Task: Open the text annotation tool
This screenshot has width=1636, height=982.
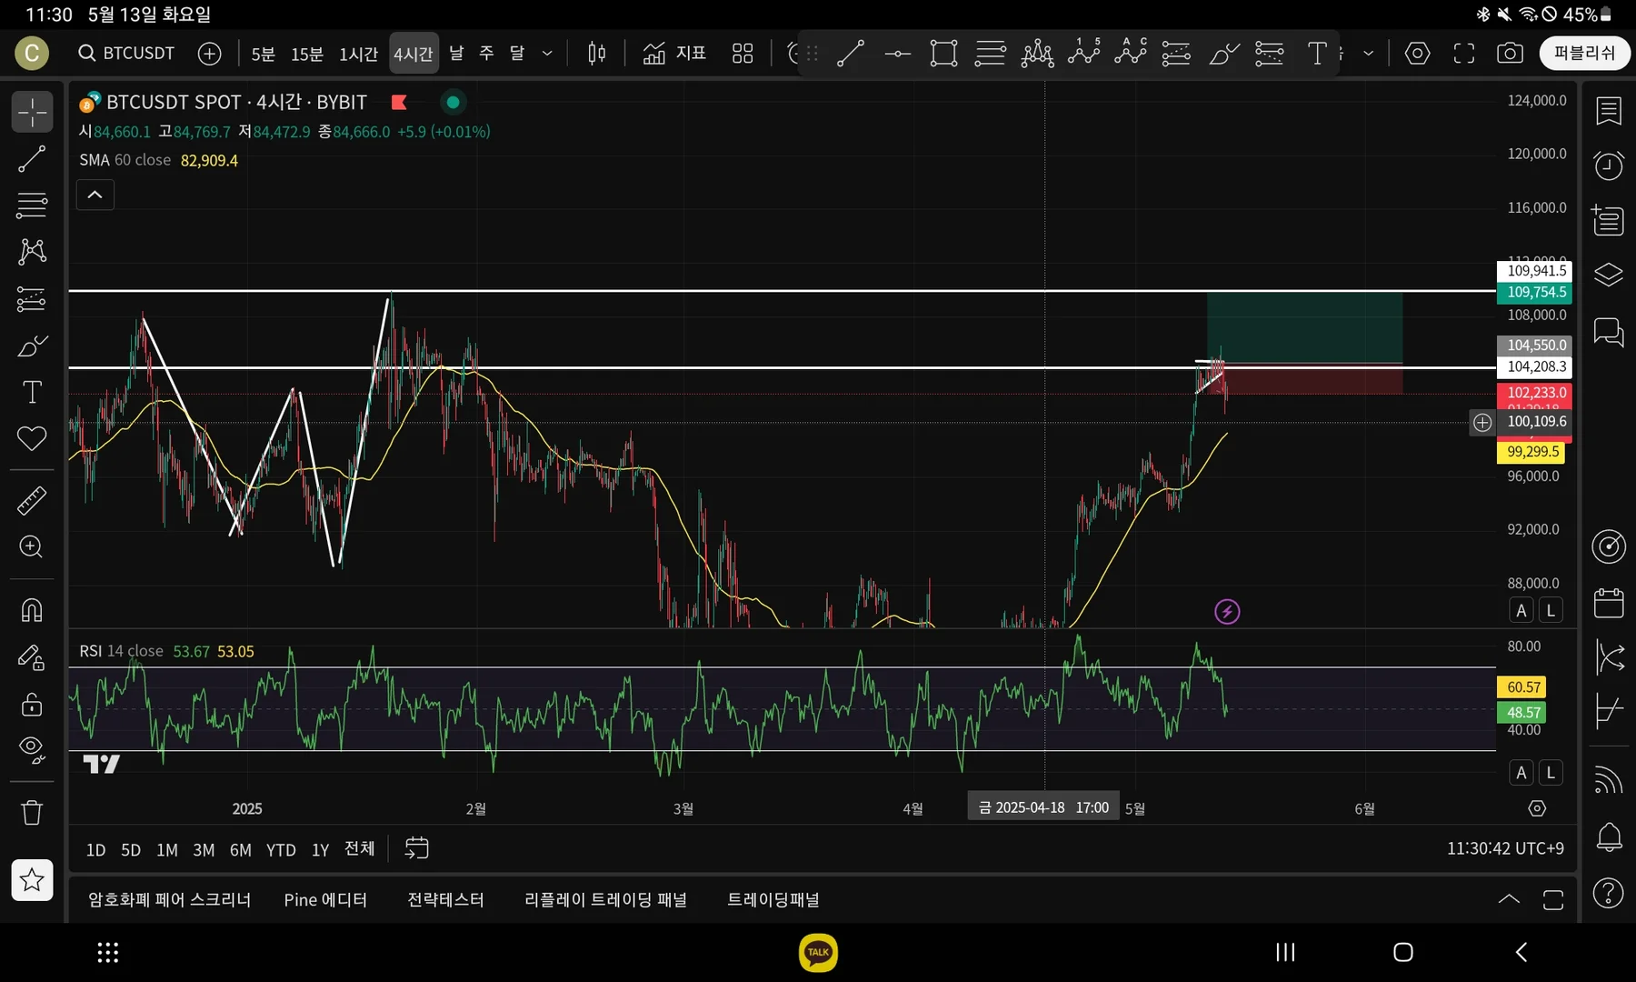Action: tap(32, 392)
